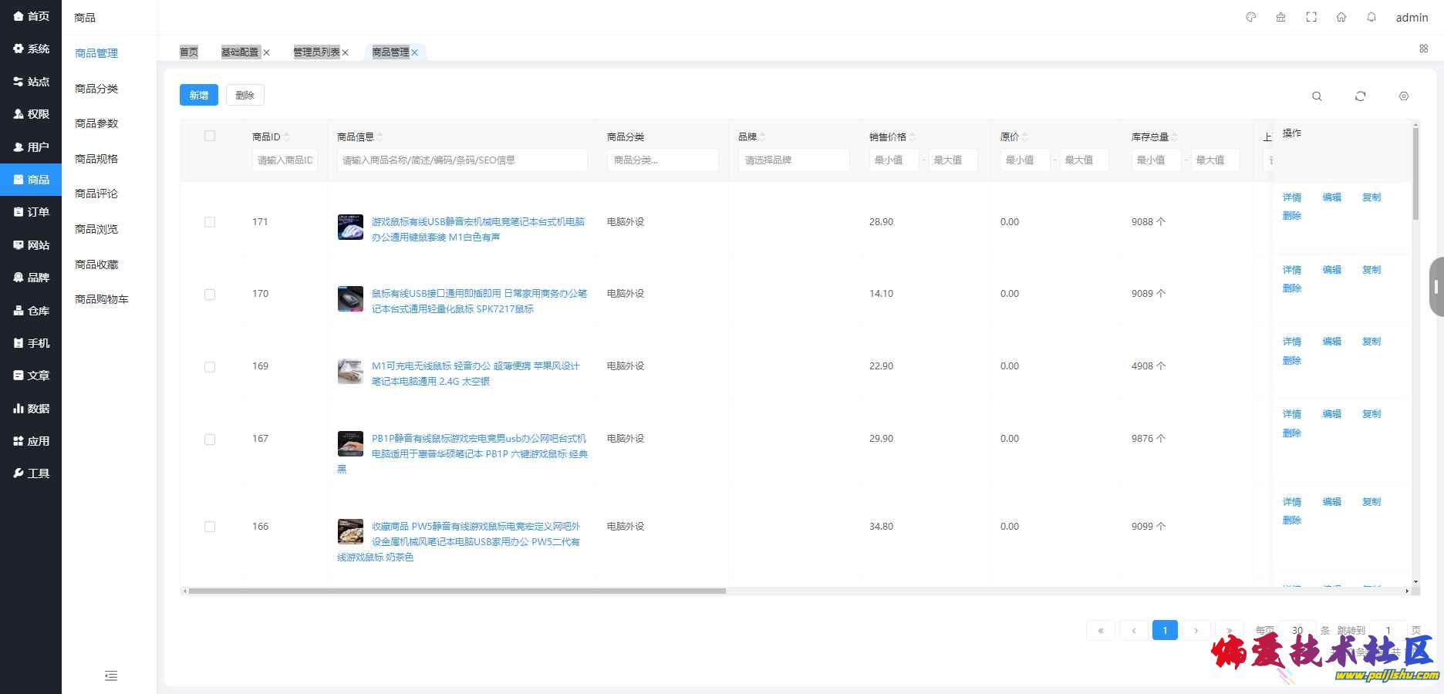The width and height of the screenshot is (1444, 694).
Task: Open 商品分类 in the submenu
Action: click(96, 89)
